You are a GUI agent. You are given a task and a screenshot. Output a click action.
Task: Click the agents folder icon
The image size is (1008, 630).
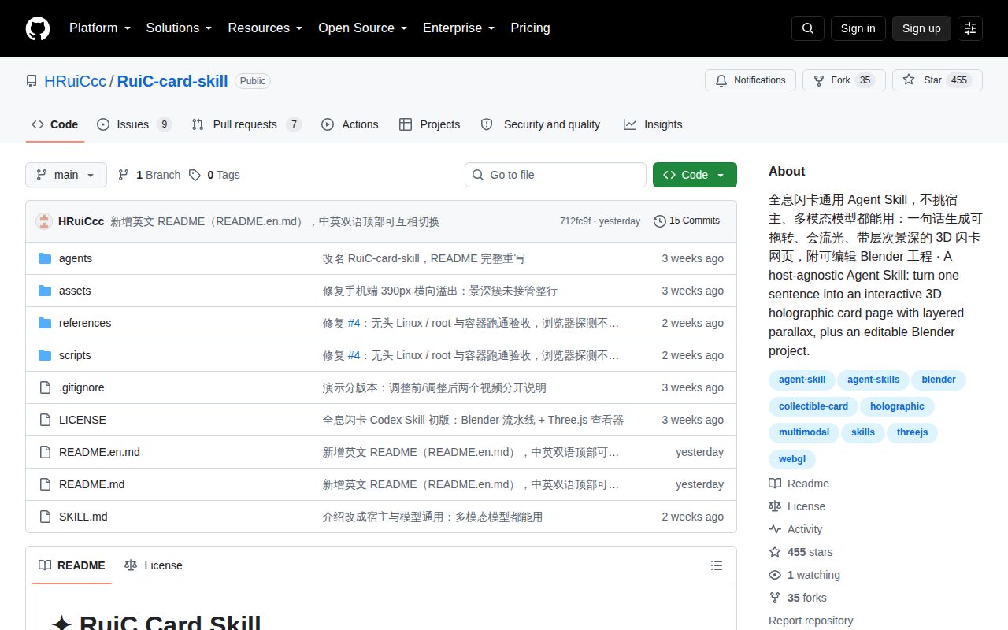(x=45, y=258)
